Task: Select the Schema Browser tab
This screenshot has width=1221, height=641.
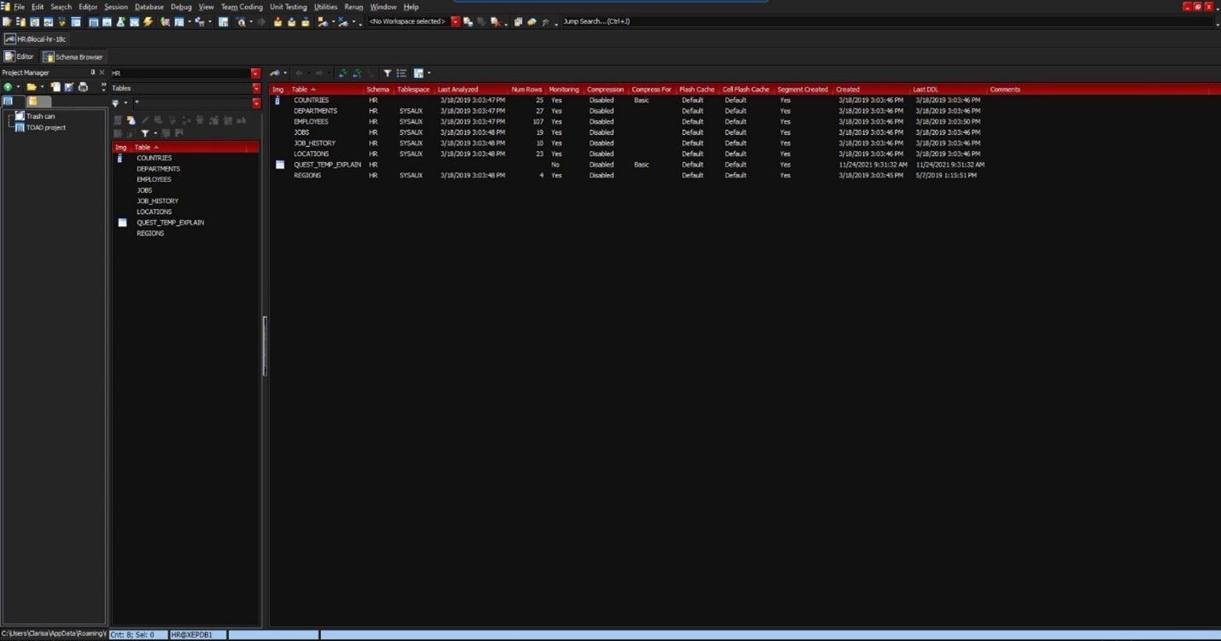Action: (x=73, y=56)
